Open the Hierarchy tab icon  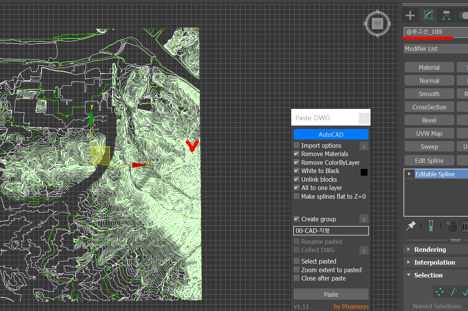(446, 15)
